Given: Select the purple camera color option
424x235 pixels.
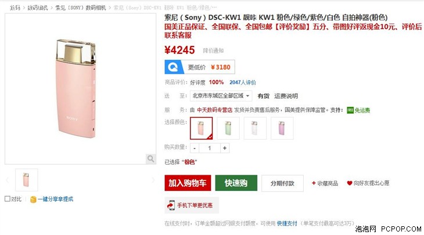Looking at the screenshot, I should point(282,128).
